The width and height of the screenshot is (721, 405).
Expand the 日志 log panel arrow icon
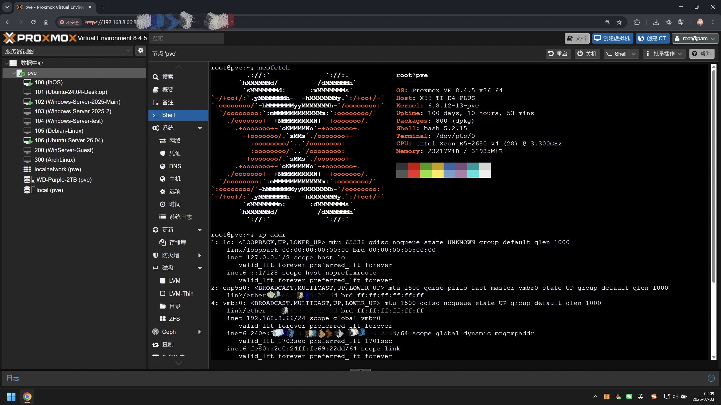[x=711, y=378]
